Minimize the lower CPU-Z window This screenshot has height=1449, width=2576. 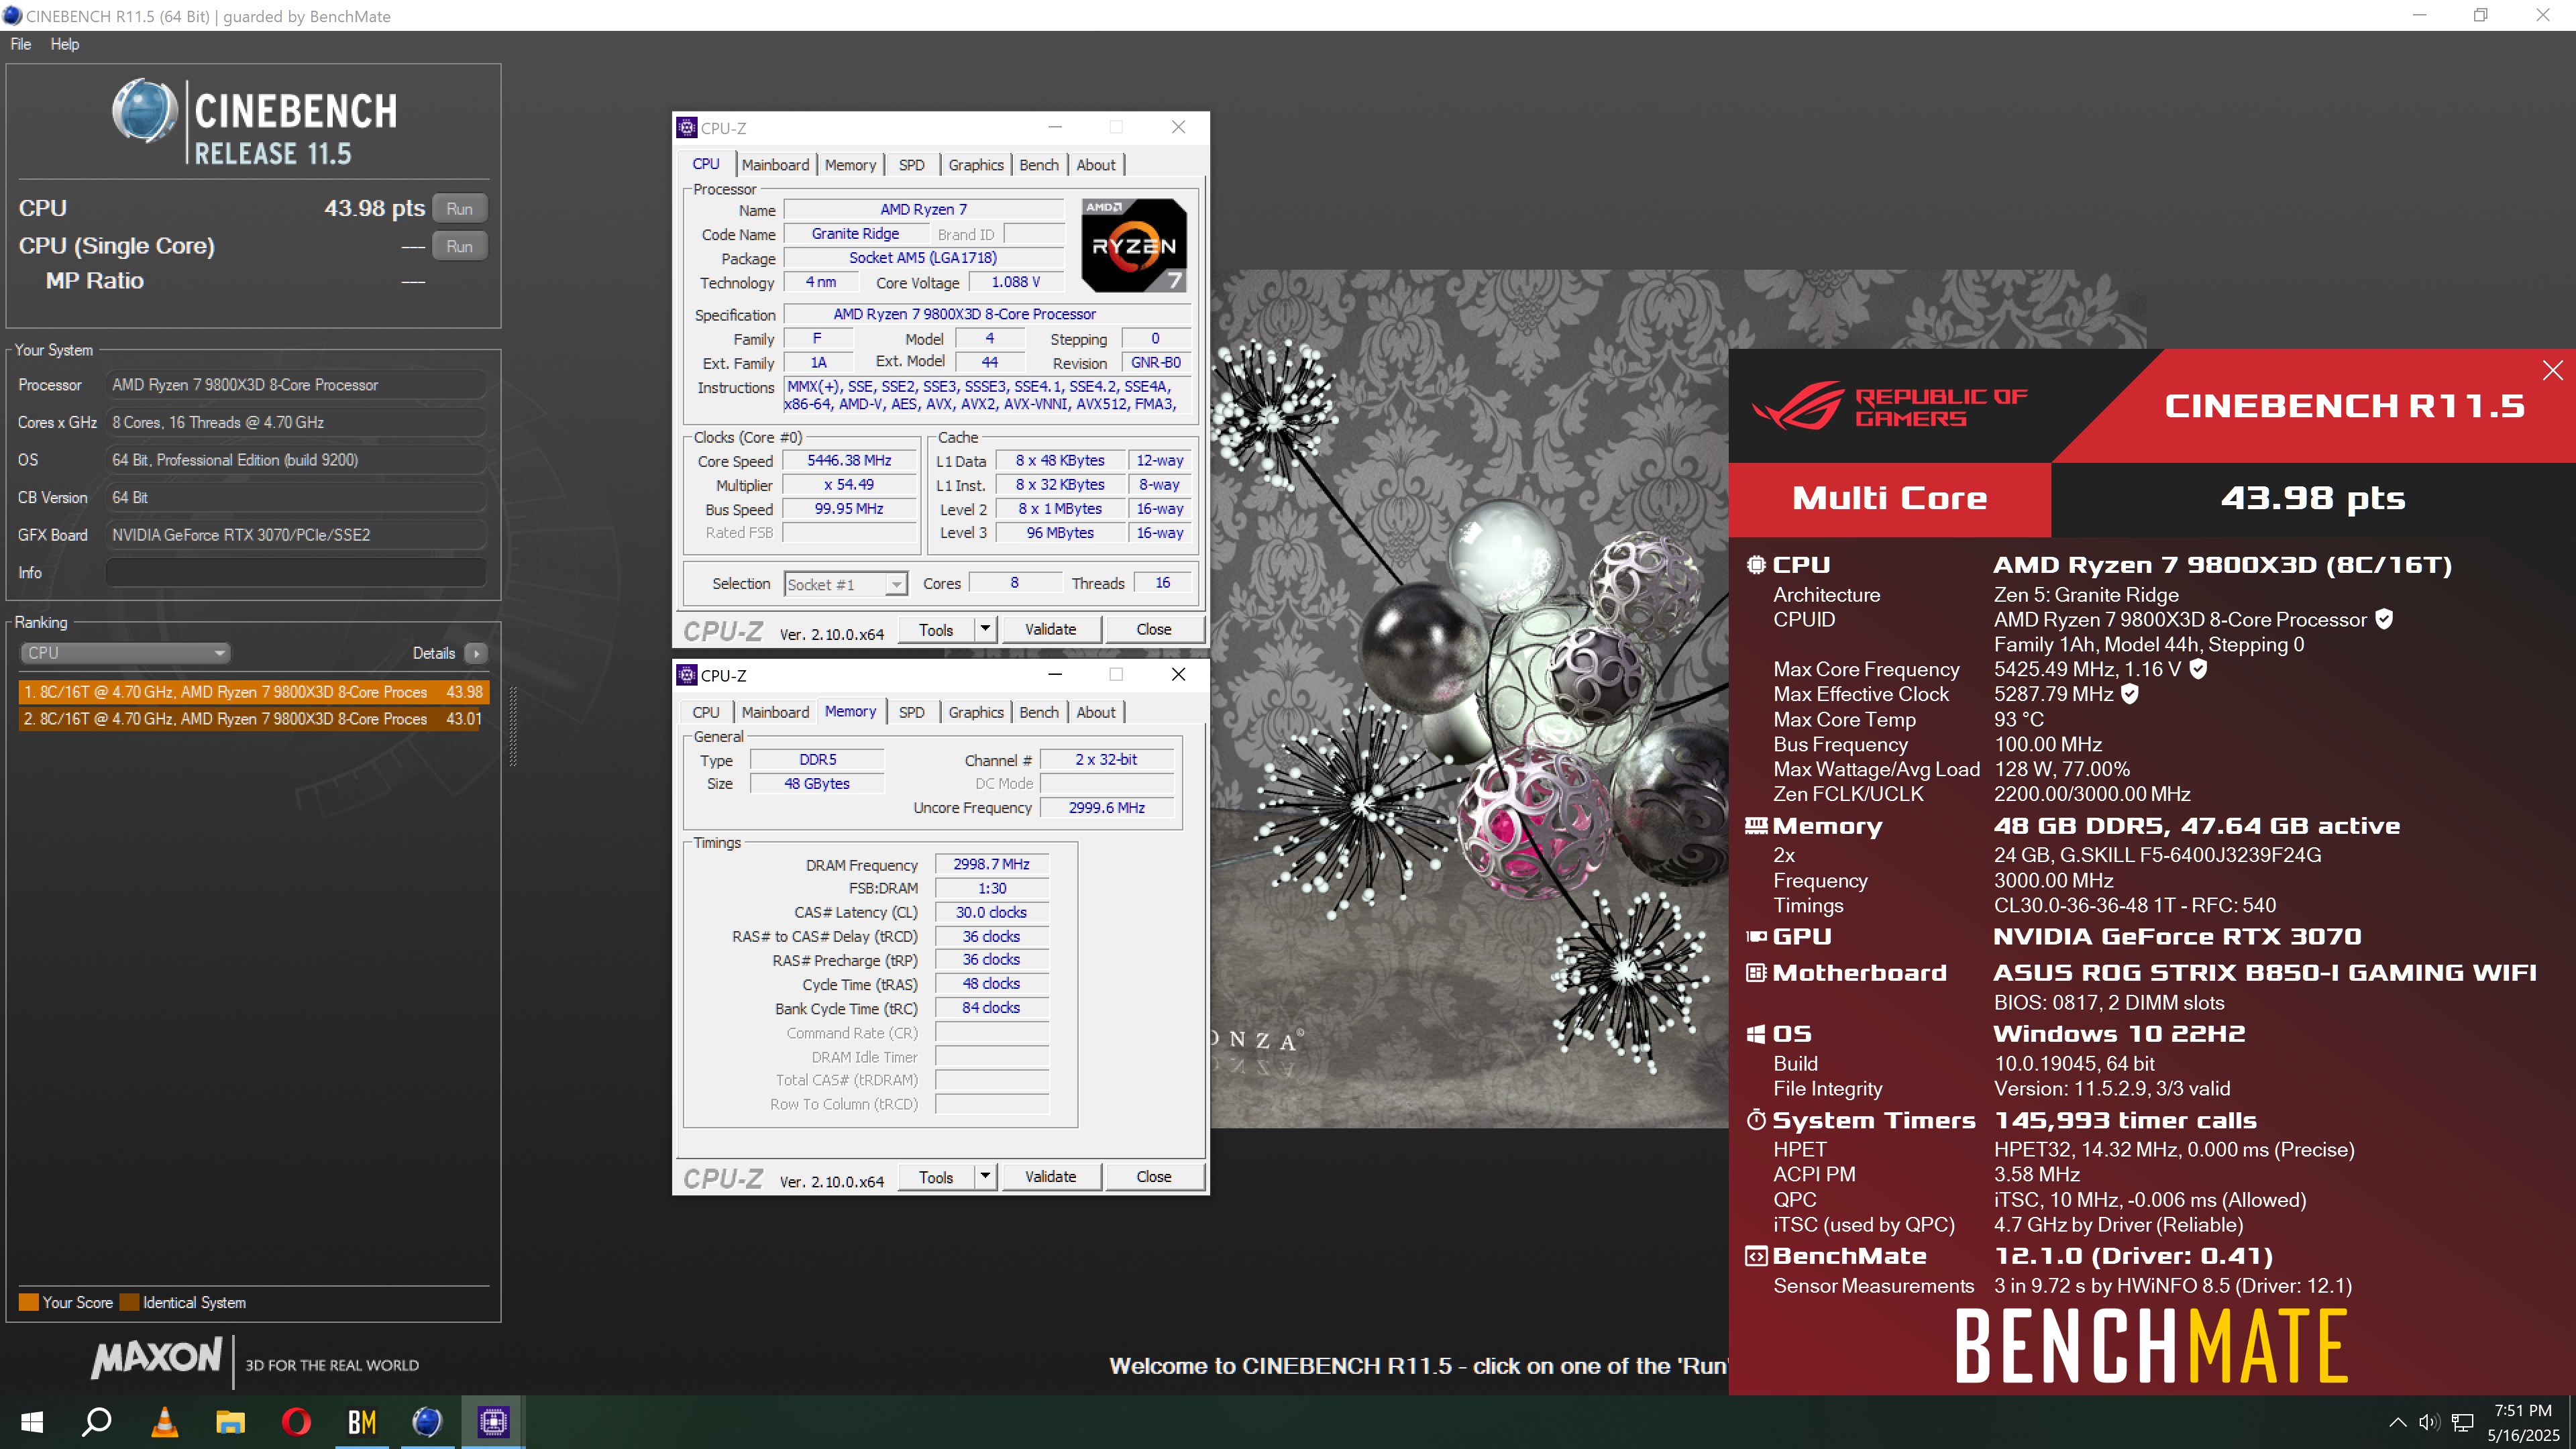click(1054, 675)
